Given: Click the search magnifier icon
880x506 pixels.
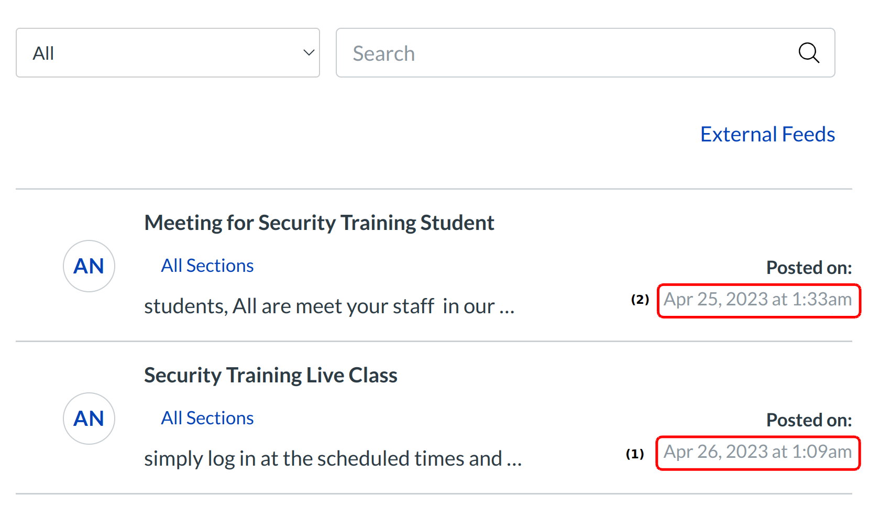Looking at the screenshot, I should (808, 53).
